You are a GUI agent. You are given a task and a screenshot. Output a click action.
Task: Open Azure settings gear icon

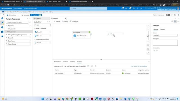coord(134,8)
